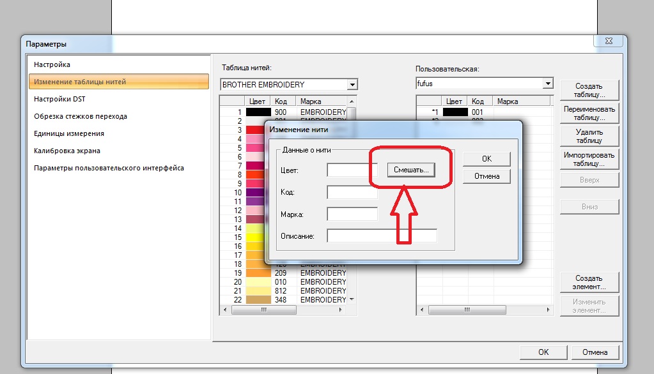This screenshot has width=654, height=374.
Task: Click the black swatch coded 001
Action: coord(455,112)
